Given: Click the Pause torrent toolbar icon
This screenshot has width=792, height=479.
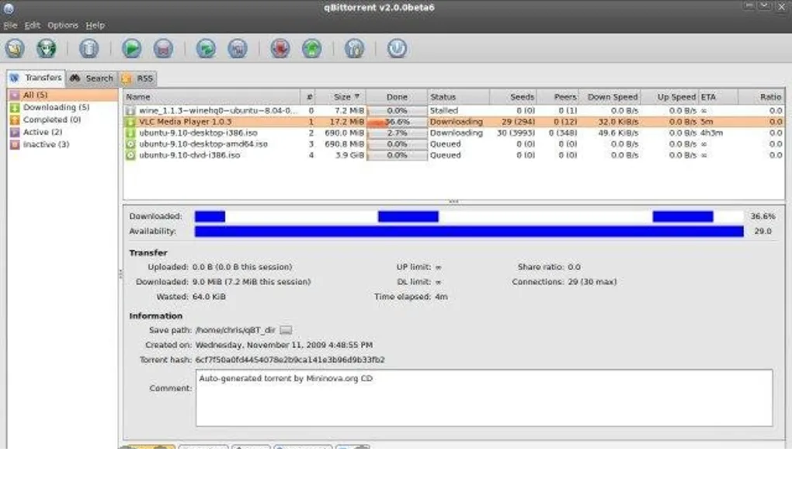Looking at the screenshot, I should (x=163, y=48).
